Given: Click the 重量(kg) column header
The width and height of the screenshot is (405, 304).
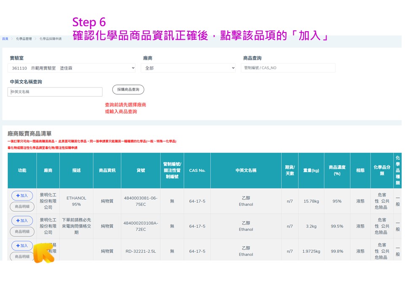Looking at the screenshot, I should [x=311, y=170].
